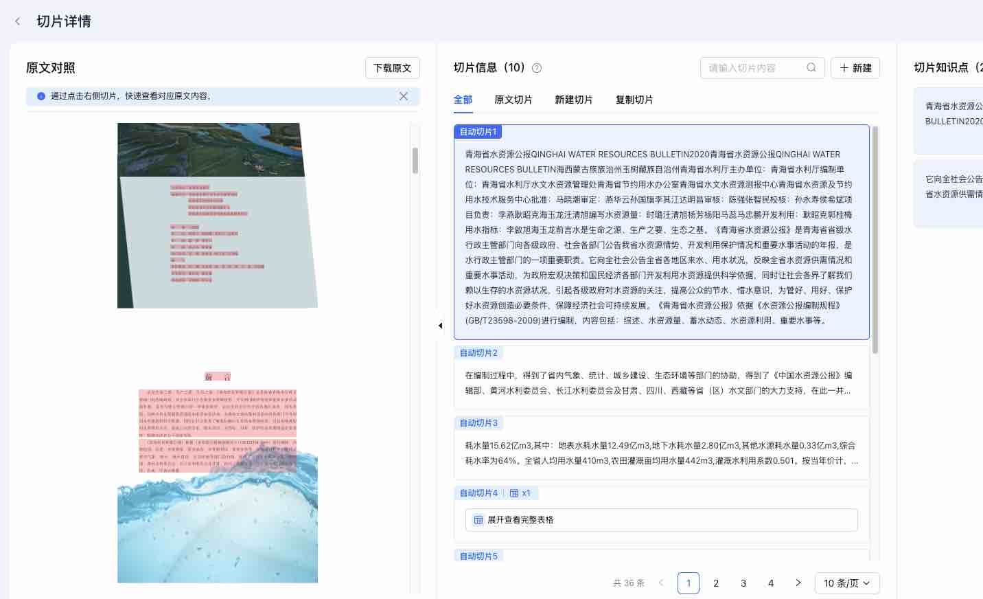Image resolution: width=983 pixels, height=599 pixels.
Task: Click the original document scrollbar thumb
Action: tap(415, 160)
